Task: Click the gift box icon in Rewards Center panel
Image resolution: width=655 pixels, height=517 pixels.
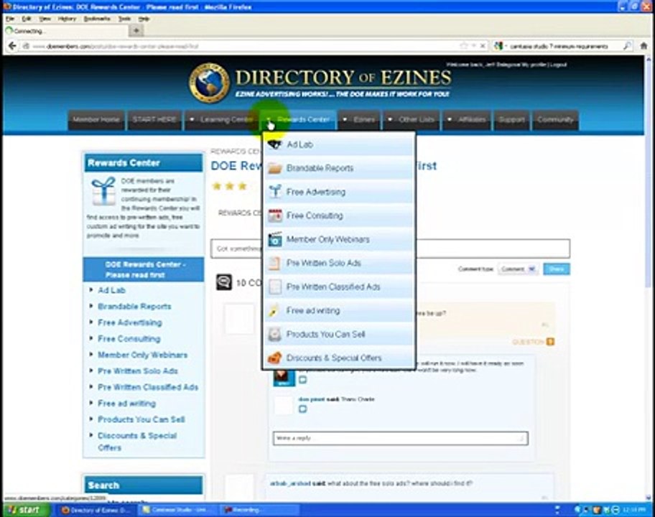Action: tap(103, 190)
